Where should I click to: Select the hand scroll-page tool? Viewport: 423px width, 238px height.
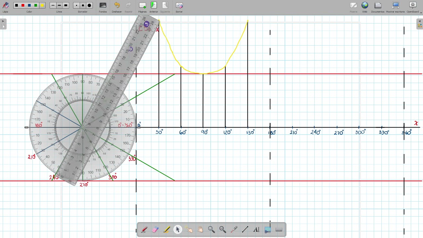click(200, 230)
